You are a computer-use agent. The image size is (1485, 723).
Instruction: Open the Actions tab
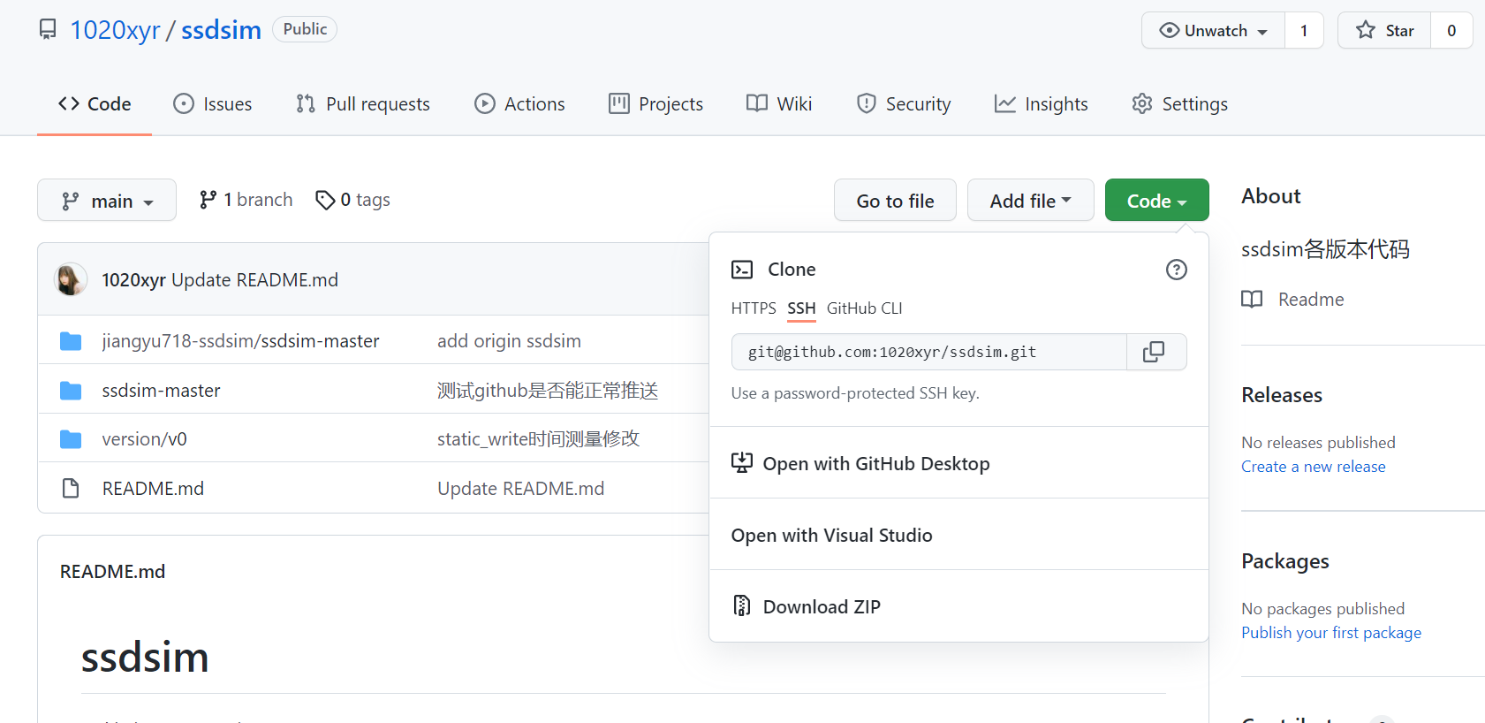coord(519,103)
